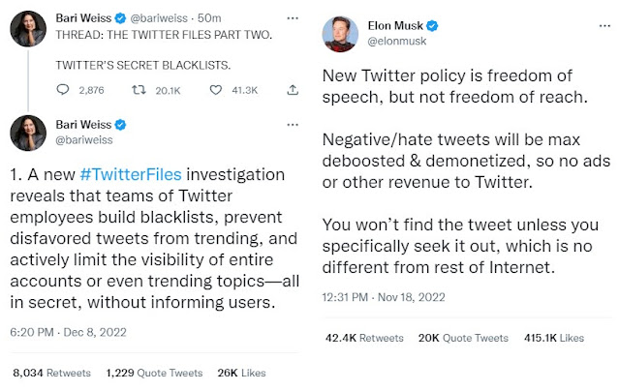The width and height of the screenshot is (619, 391).
Task: Open Elon Musk's profile picture
Action: tap(343, 35)
